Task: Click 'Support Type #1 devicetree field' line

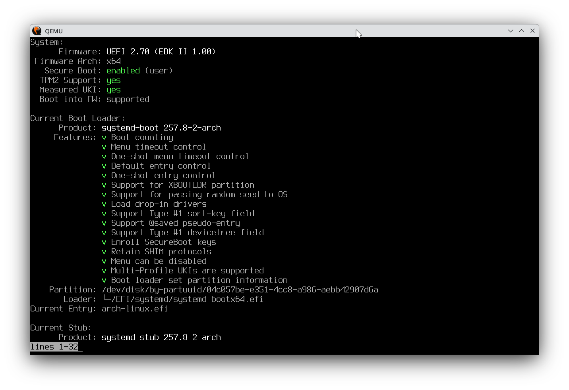Action: tap(183, 232)
